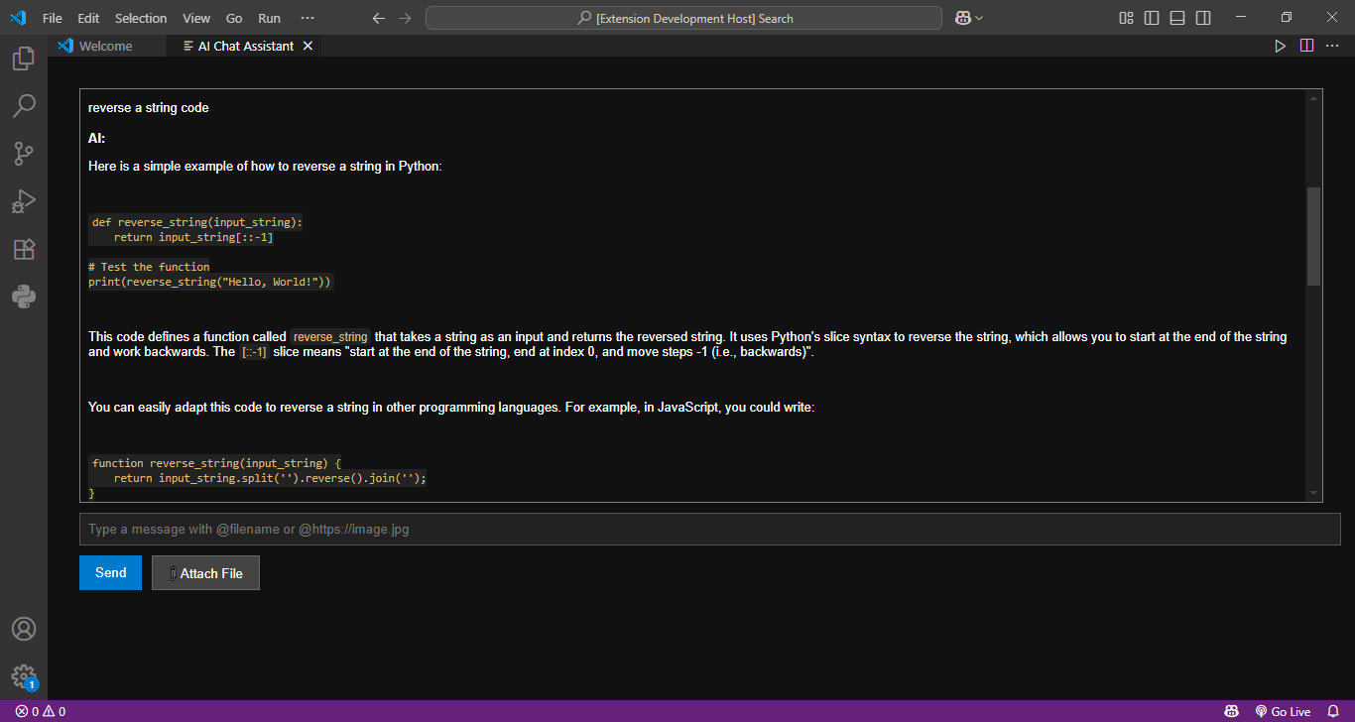Open the Run and Debug view

[x=24, y=201]
